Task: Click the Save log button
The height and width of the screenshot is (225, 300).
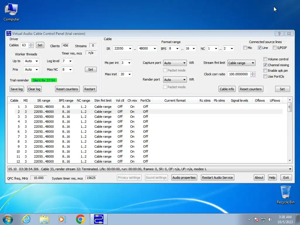Action: (x=17, y=89)
